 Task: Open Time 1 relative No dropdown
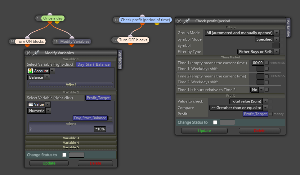[261, 90]
